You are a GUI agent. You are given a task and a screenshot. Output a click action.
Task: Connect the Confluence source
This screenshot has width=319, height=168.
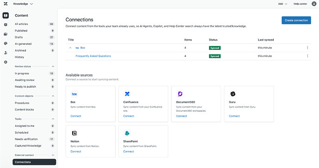(x=129, y=116)
